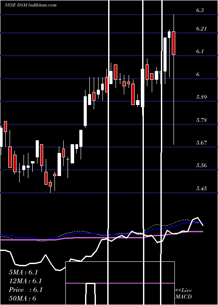Click the 5.67 price axis label
Image resolution: width=218 pixels, height=305 pixels.
tap(201, 143)
